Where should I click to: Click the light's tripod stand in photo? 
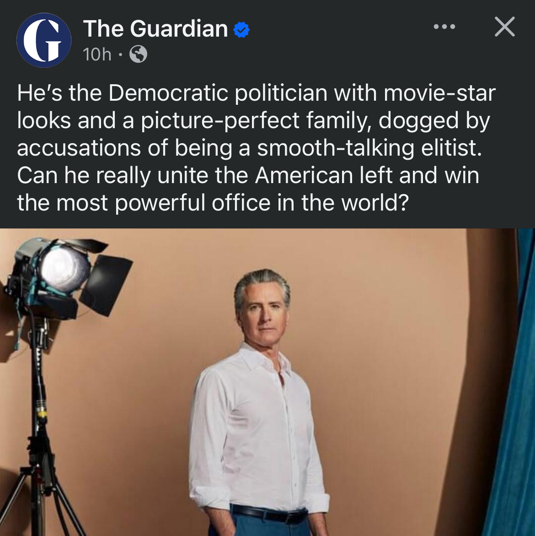[x=40, y=428]
